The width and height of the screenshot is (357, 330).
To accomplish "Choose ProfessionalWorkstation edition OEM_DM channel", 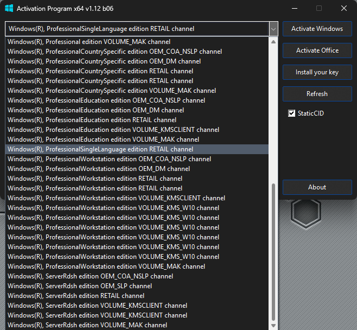I will 137,169.
